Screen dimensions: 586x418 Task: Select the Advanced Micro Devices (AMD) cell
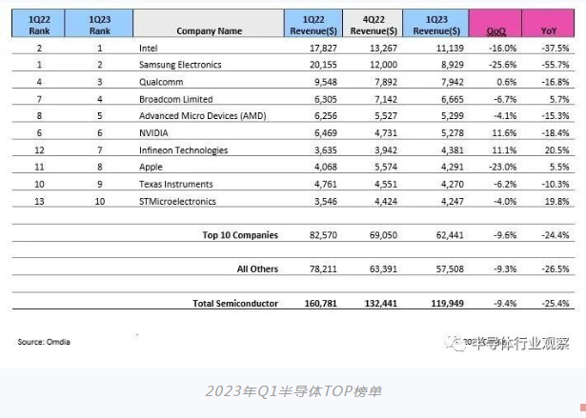click(203, 116)
